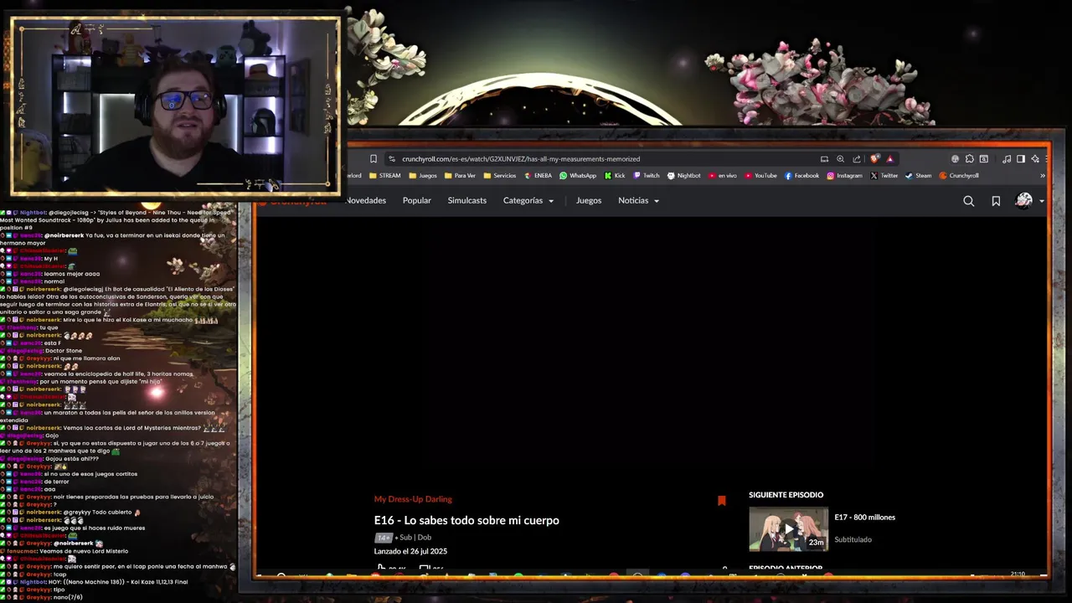Open the Twitter bookmark
Image resolution: width=1072 pixels, height=603 pixels.
point(884,176)
